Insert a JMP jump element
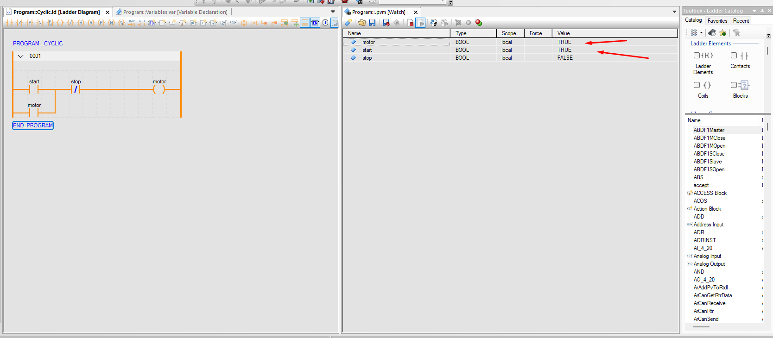This screenshot has height=338, width=773. [x=132, y=23]
